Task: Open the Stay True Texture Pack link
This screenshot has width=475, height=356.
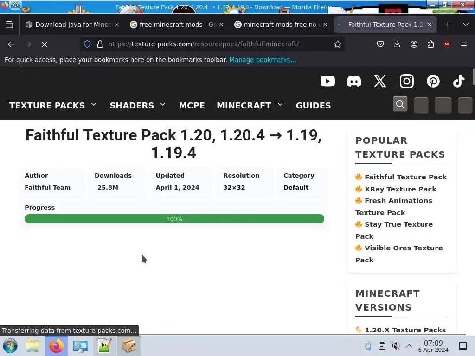Action: pyautogui.click(x=394, y=230)
